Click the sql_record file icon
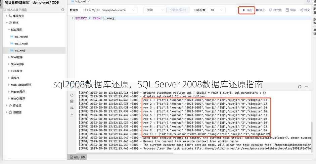Image resolution: width=316 pixels, height=164 pixels. [12, 36]
